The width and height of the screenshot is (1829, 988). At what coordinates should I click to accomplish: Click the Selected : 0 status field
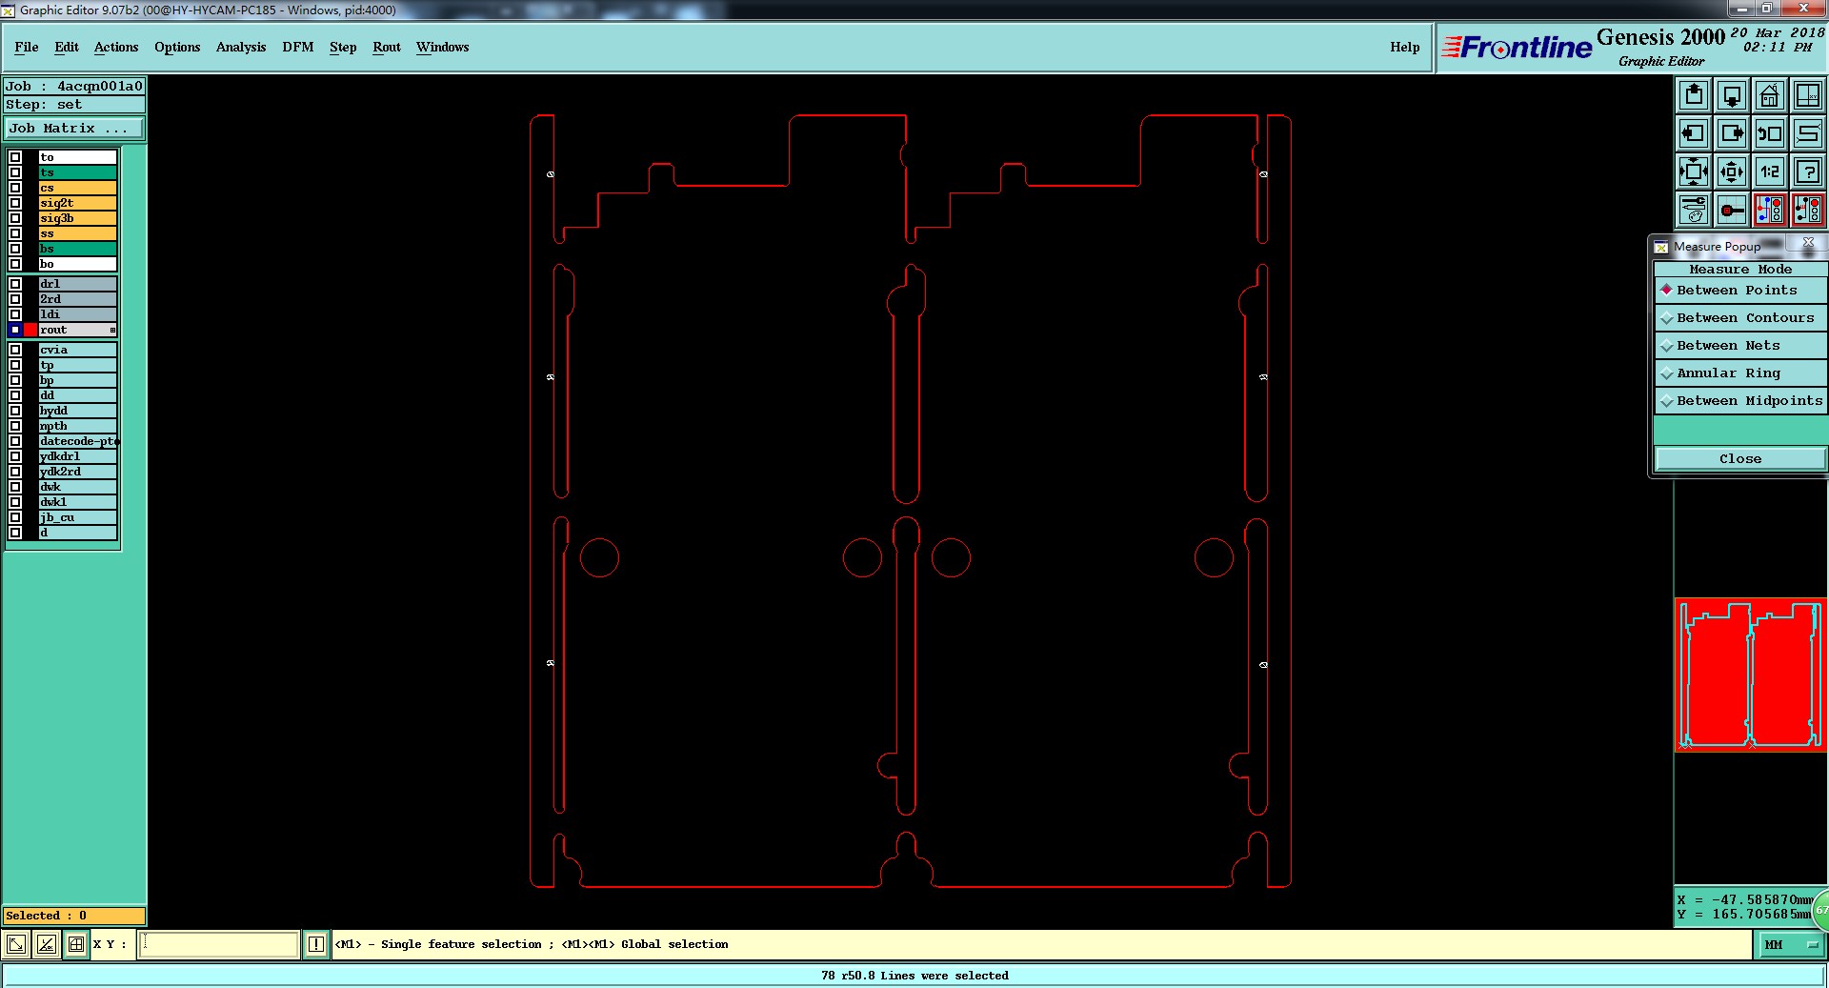[x=74, y=916]
